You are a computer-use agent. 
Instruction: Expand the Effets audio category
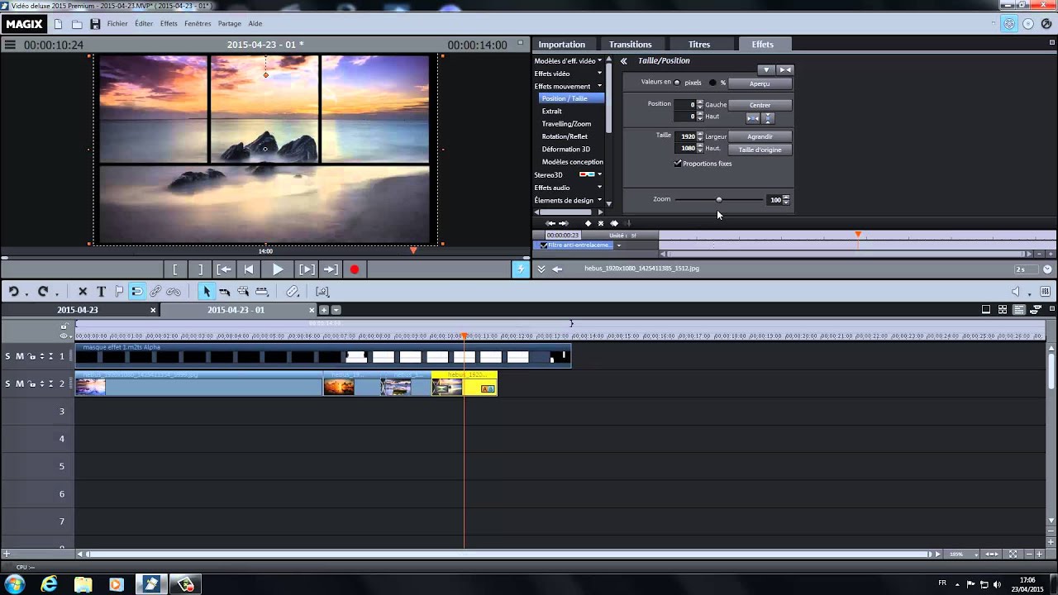tap(568, 188)
